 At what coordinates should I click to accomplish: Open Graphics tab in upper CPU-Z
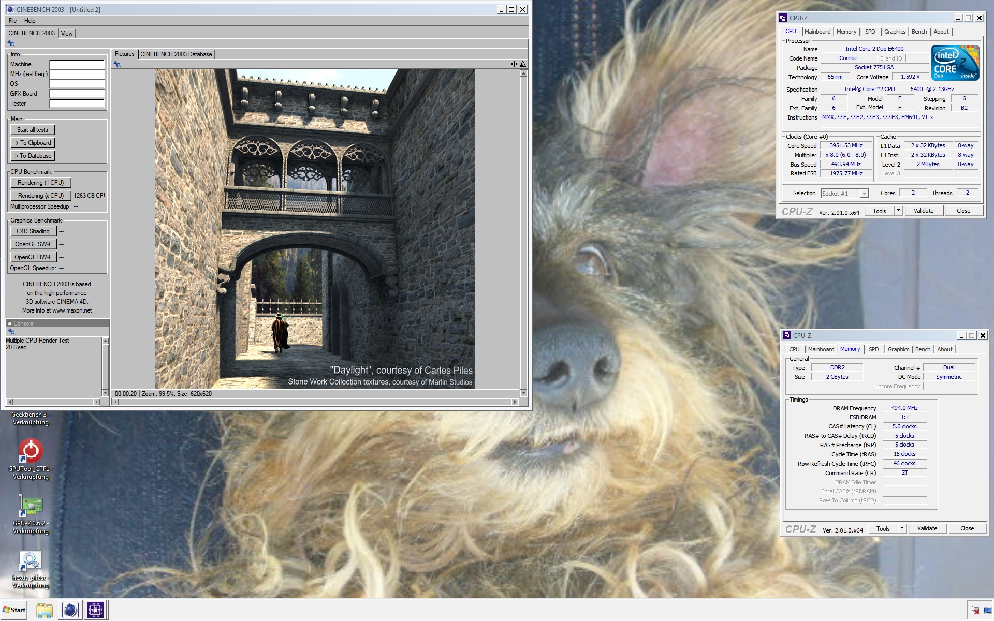click(x=895, y=32)
